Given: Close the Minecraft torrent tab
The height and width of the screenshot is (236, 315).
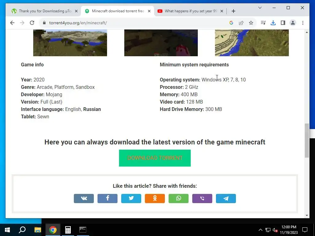Looking at the screenshot, I should pyautogui.click(x=149, y=11).
